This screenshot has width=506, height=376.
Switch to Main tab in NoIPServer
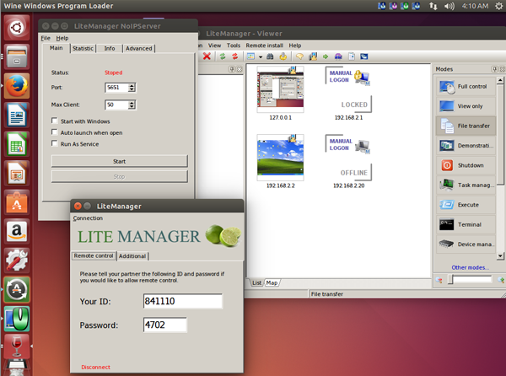pos(57,48)
